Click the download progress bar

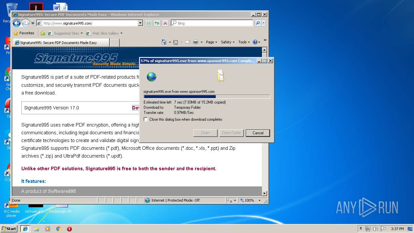coord(207,96)
